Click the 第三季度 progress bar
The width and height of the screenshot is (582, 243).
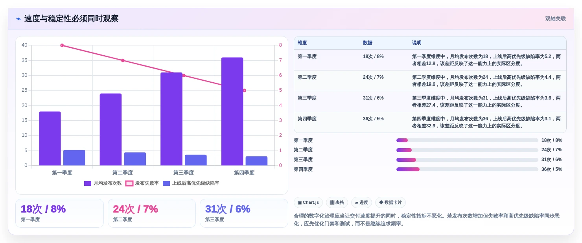467,160
